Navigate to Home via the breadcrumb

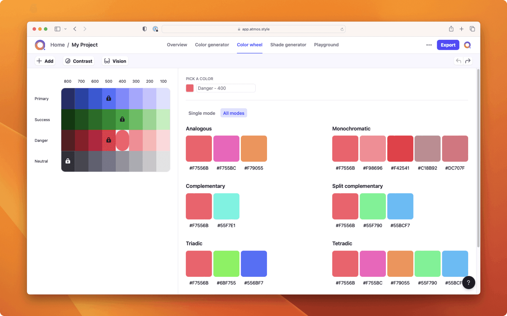[x=57, y=45]
